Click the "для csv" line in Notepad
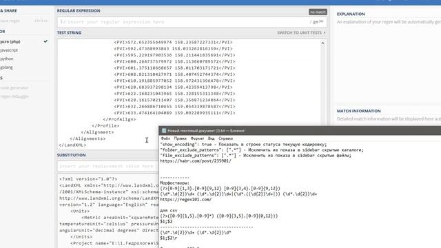The image size is (441, 248). [x=168, y=211]
